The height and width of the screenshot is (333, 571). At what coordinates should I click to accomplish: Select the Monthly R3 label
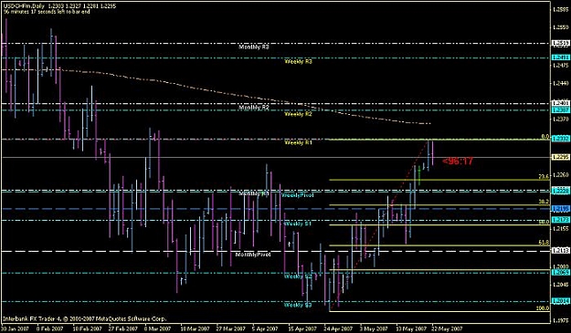[254, 47]
